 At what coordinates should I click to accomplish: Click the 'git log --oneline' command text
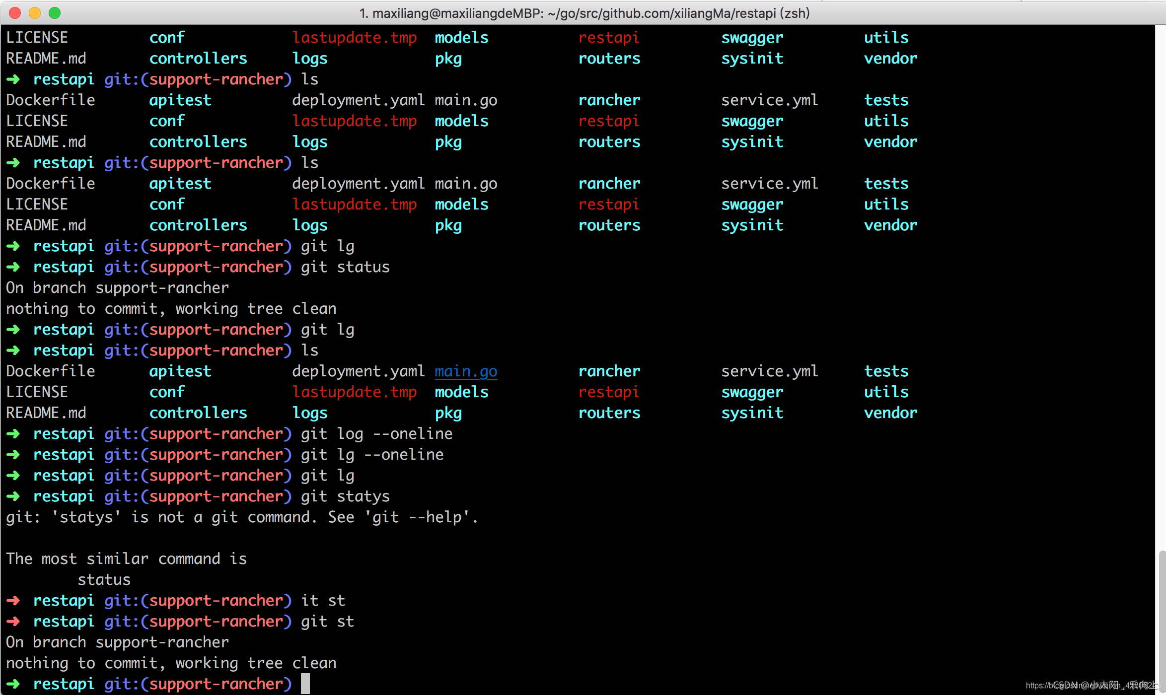click(376, 434)
